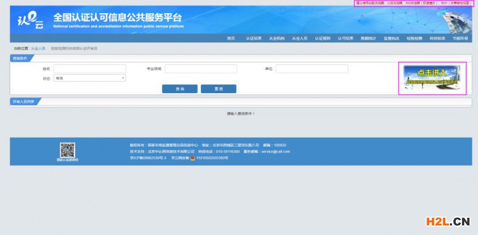This screenshot has height=235, width=478.
Task: Click the QR code in the footer
Action: click(68, 150)
